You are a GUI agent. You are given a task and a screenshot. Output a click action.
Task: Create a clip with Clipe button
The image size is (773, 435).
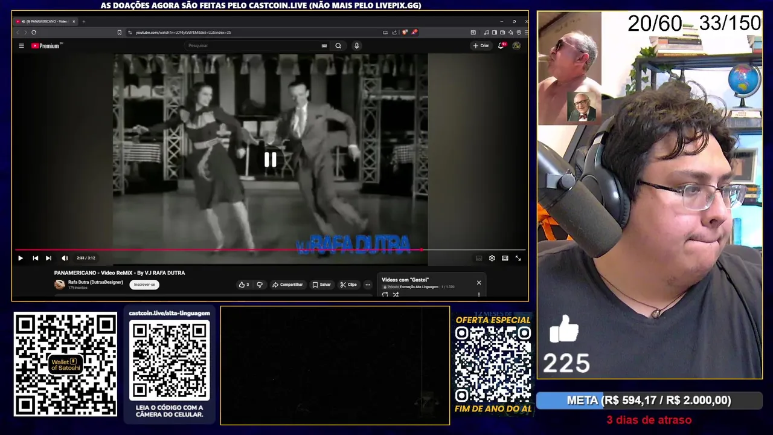[348, 285]
